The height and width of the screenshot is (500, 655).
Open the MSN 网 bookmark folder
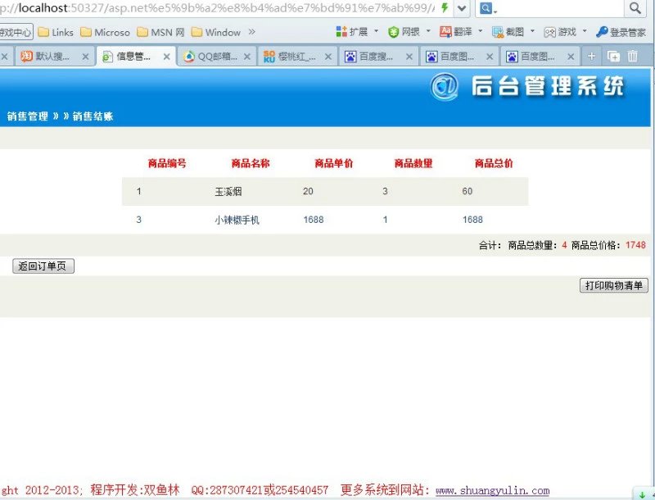[x=160, y=32]
